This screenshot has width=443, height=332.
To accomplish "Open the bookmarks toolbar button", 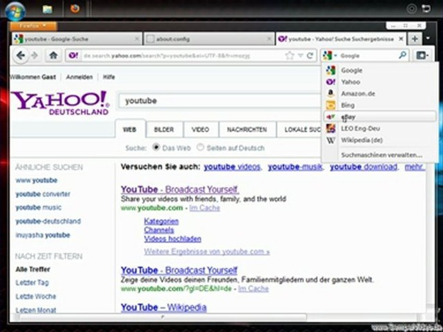I will coord(422,55).
